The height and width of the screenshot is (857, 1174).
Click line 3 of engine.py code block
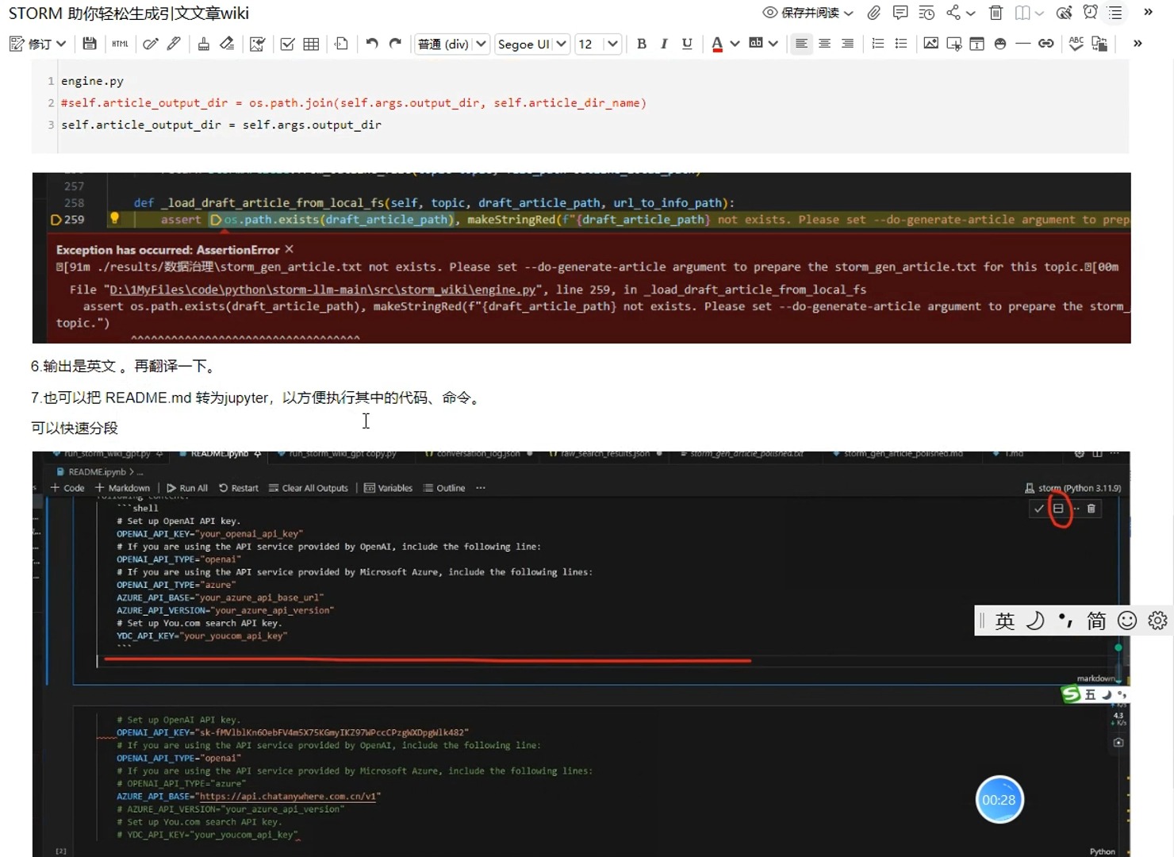[x=221, y=125]
